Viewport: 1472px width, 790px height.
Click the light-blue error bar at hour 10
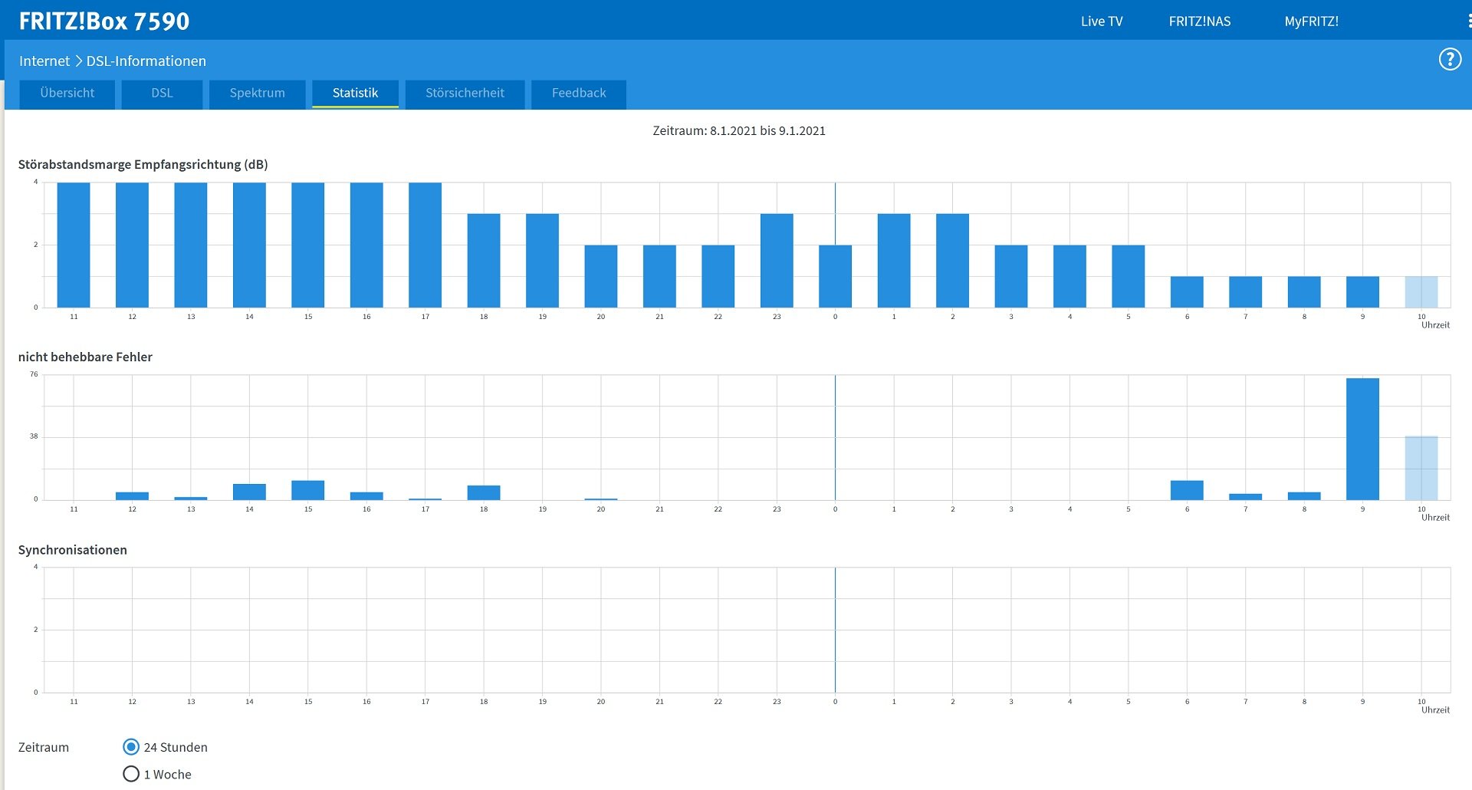pyautogui.click(x=1421, y=468)
